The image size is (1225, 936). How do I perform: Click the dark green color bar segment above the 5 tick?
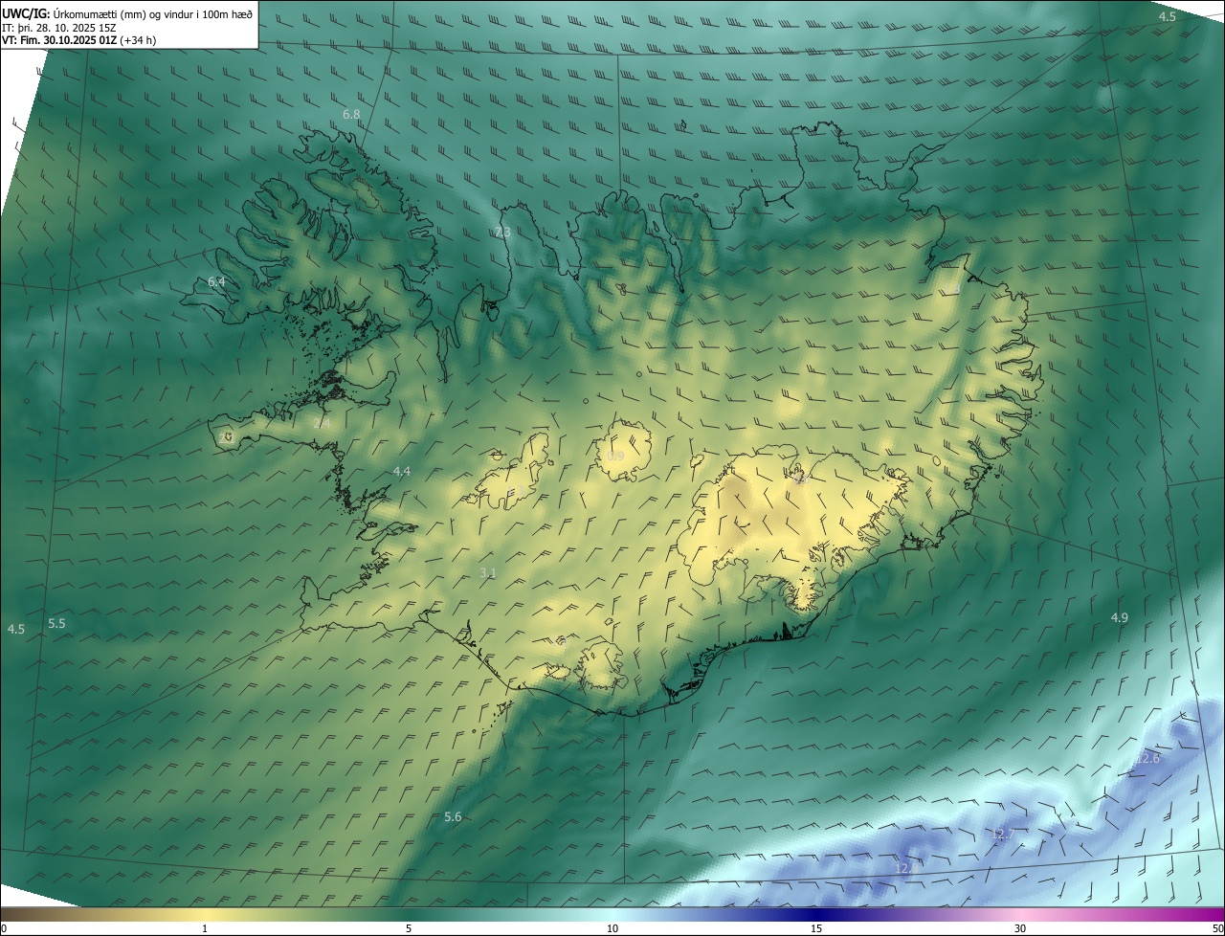click(x=409, y=914)
